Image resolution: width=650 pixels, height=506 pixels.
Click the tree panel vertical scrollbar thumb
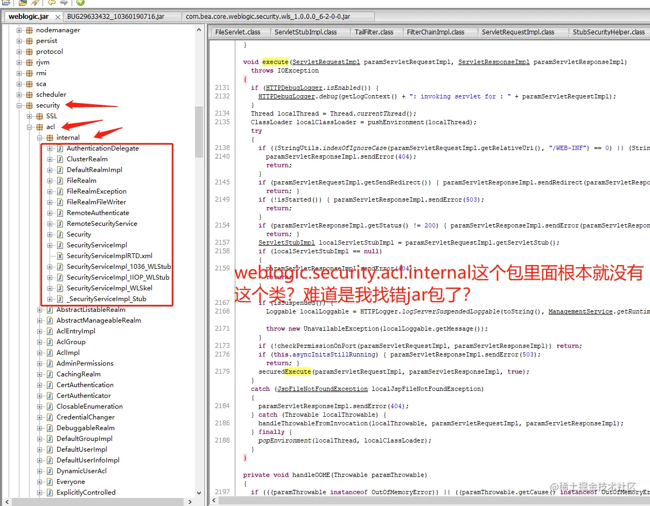tap(199, 132)
